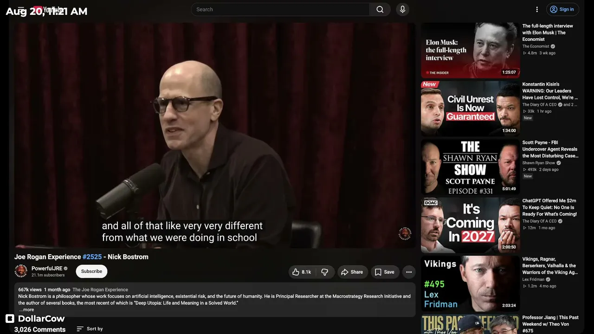Viewport: 594px width, 334px height.
Task: Click the Sign in button
Action: 562,9
